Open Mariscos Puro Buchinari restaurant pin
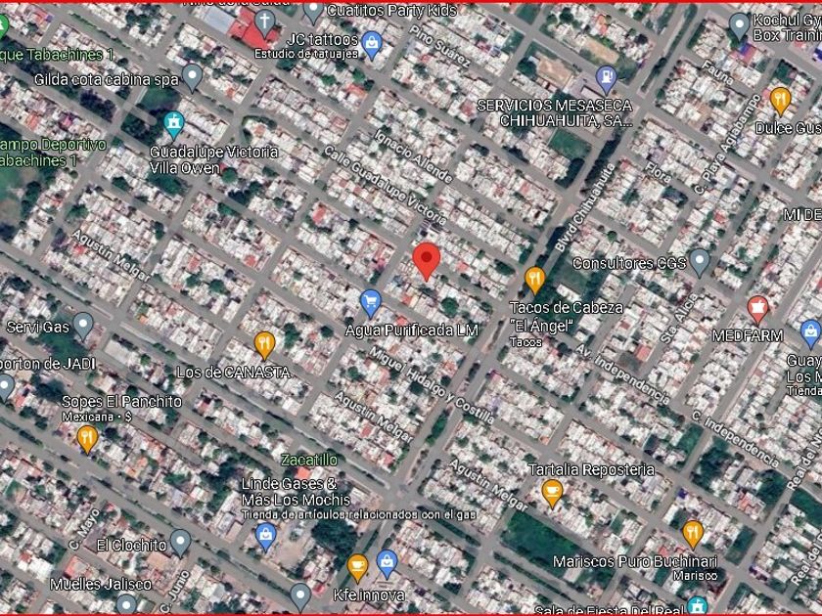Viewport: 822px width, 616px height. [693, 535]
